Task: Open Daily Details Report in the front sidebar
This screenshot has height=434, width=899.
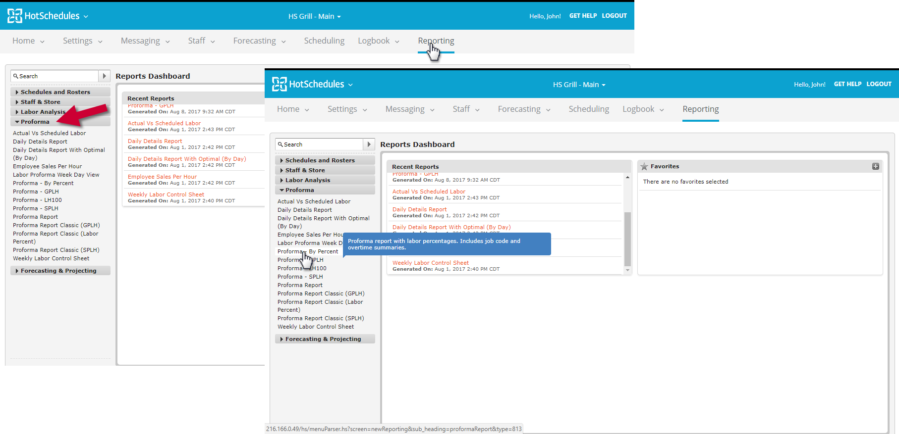Action: coord(304,210)
